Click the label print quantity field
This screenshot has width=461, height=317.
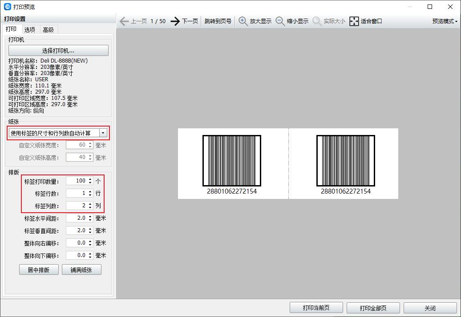point(76,181)
